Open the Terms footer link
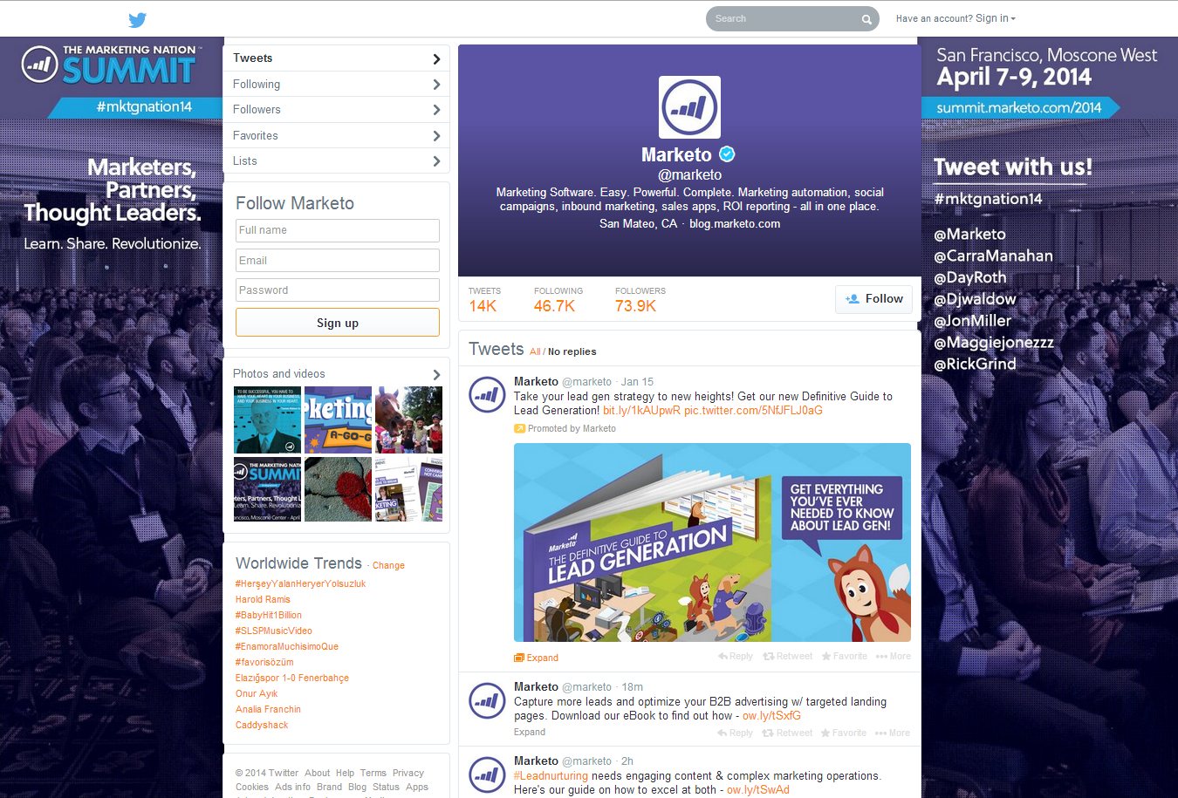 point(373,774)
